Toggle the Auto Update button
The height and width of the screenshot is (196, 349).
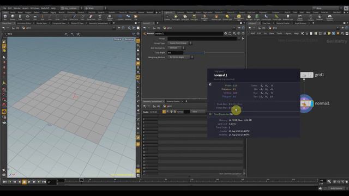(336, 188)
